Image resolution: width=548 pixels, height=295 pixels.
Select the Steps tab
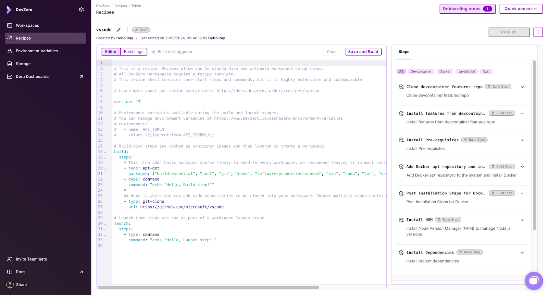(404, 52)
